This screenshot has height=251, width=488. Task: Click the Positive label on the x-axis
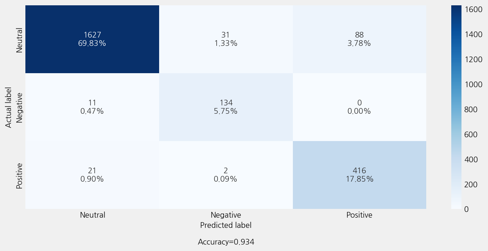359,215
